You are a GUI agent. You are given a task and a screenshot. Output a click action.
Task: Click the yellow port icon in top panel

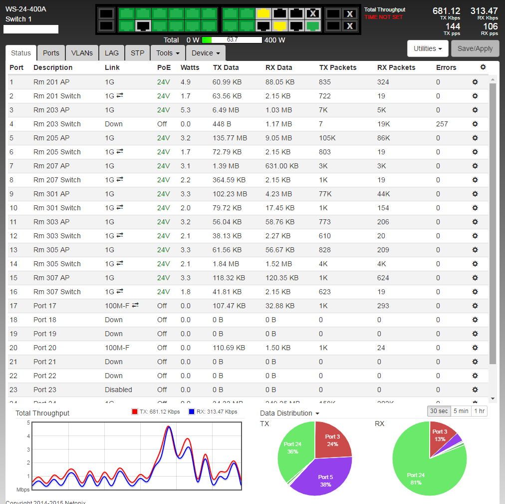pos(263,13)
